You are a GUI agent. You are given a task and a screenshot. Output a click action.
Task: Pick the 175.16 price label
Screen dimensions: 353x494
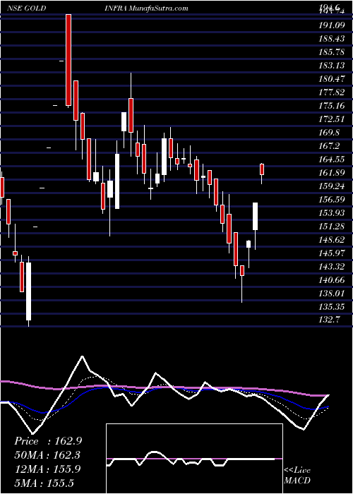[331, 106]
